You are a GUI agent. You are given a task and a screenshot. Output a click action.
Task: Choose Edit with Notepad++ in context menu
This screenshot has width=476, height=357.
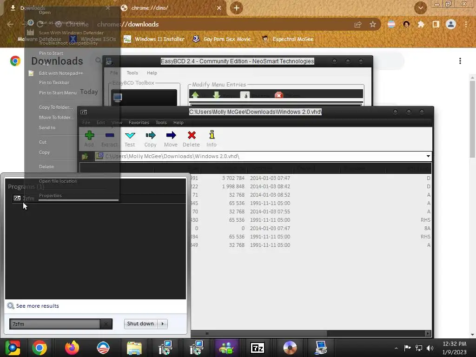(61, 73)
